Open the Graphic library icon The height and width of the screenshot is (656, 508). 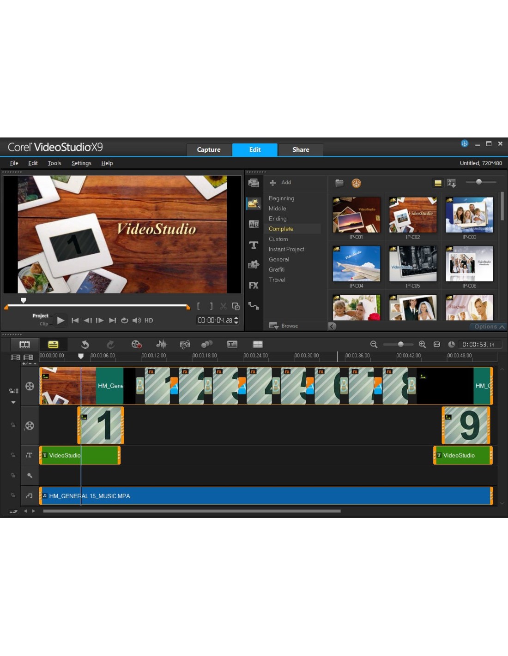click(254, 265)
